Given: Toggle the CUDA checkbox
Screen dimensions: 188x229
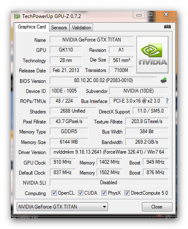Looking at the screenshot, I should point(80,193).
